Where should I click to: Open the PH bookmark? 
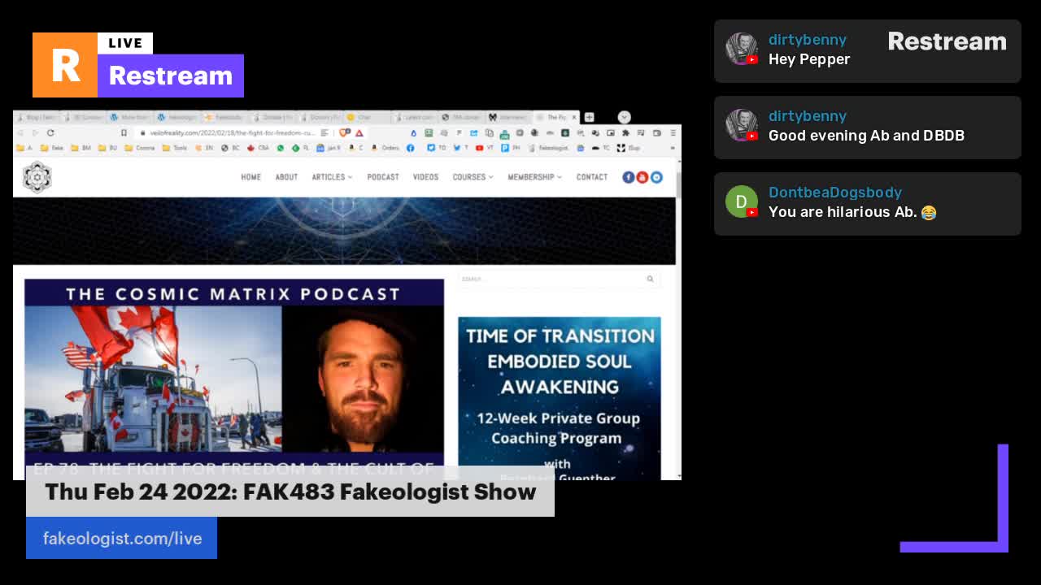click(x=511, y=148)
